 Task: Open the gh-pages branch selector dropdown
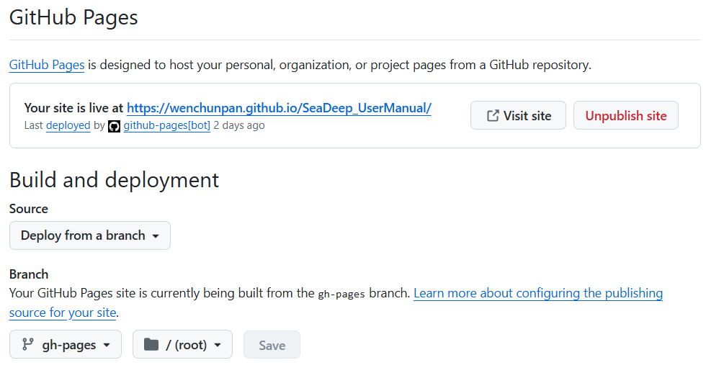point(66,345)
